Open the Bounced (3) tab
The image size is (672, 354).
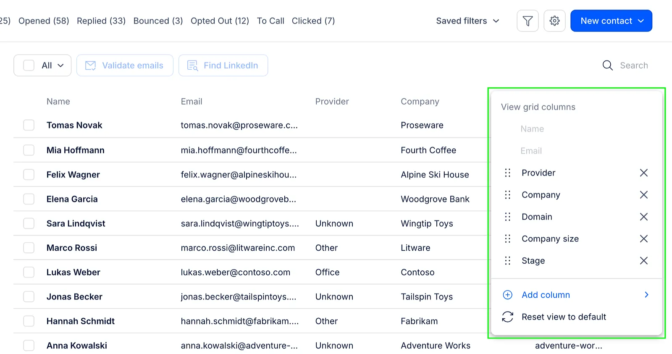tap(158, 21)
